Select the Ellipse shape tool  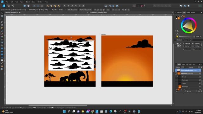[x=2, y=51]
